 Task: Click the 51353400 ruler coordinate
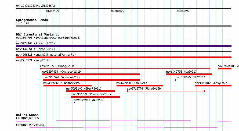[52, 11]
